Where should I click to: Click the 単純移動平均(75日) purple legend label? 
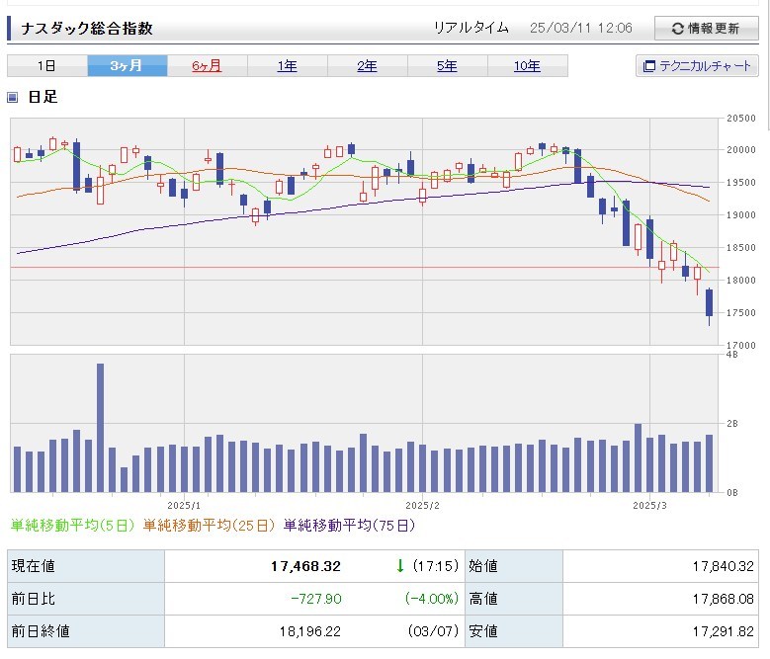click(342, 526)
